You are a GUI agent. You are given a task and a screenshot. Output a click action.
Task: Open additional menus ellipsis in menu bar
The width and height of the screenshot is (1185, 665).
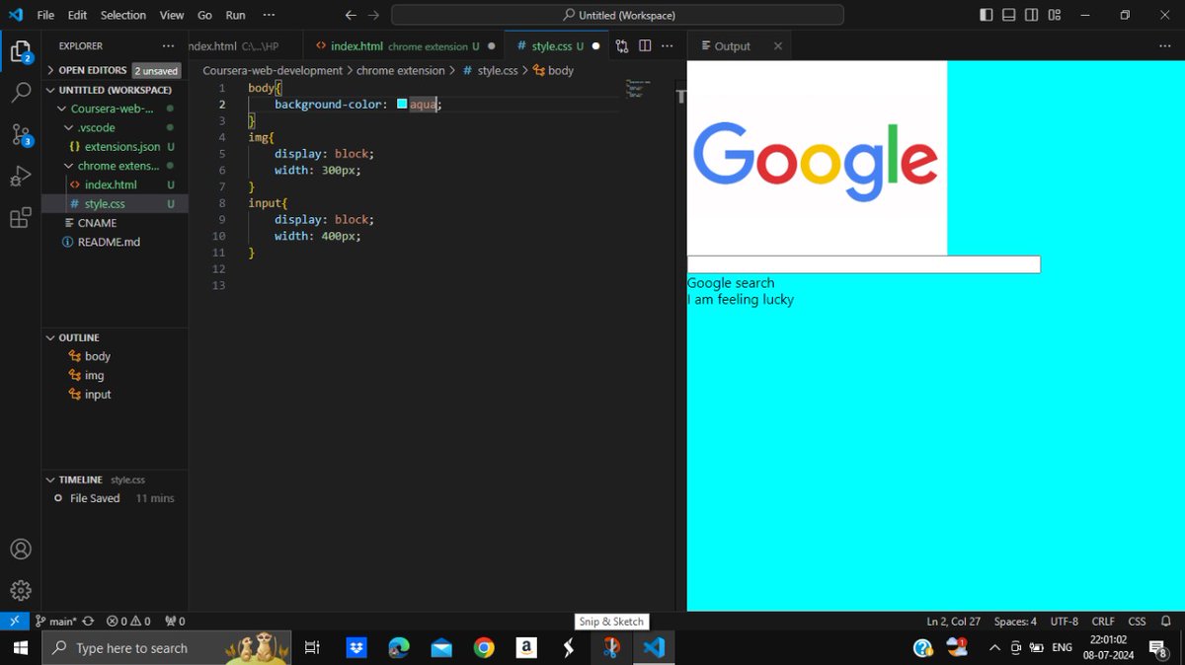point(269,15)
